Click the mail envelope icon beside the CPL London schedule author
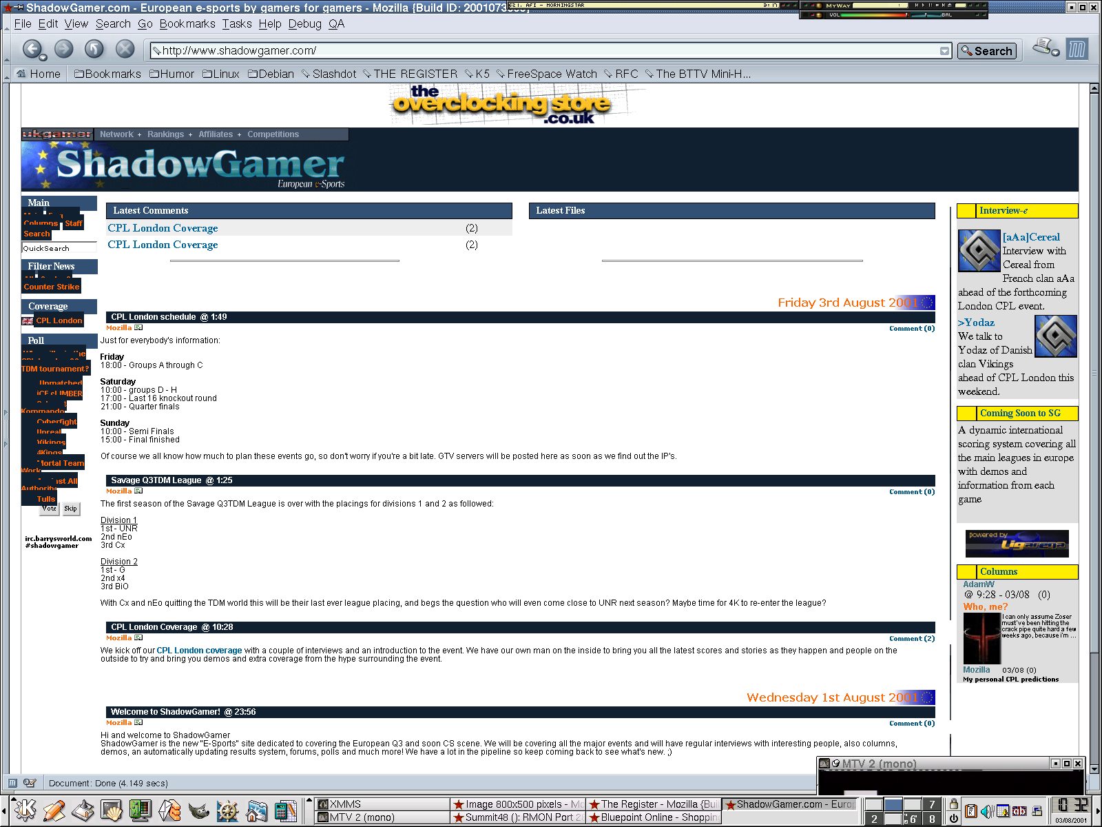Viewport: 1102px width, 827px height. (138, 328)
